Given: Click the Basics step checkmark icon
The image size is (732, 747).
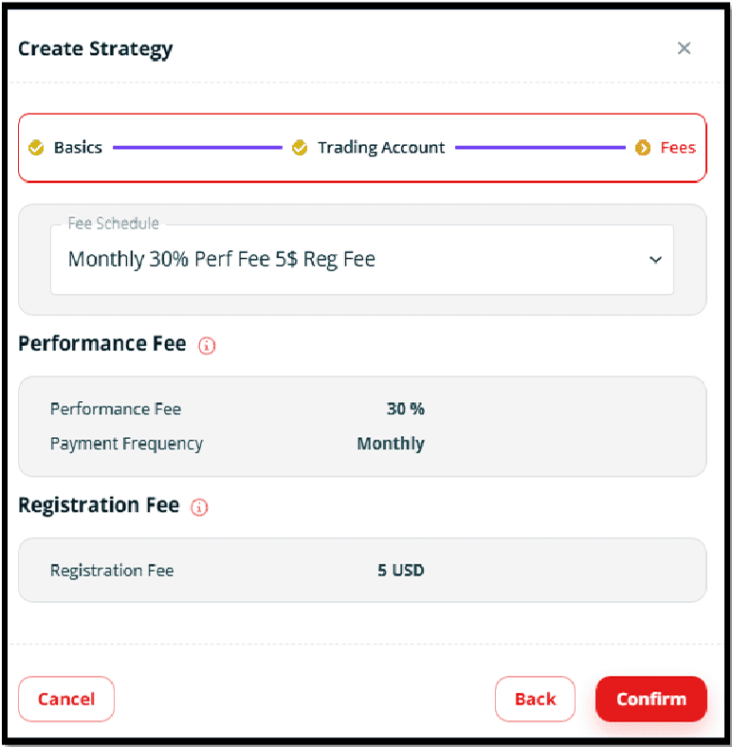Looking at the screenshot, I should [x=36, y=148].
